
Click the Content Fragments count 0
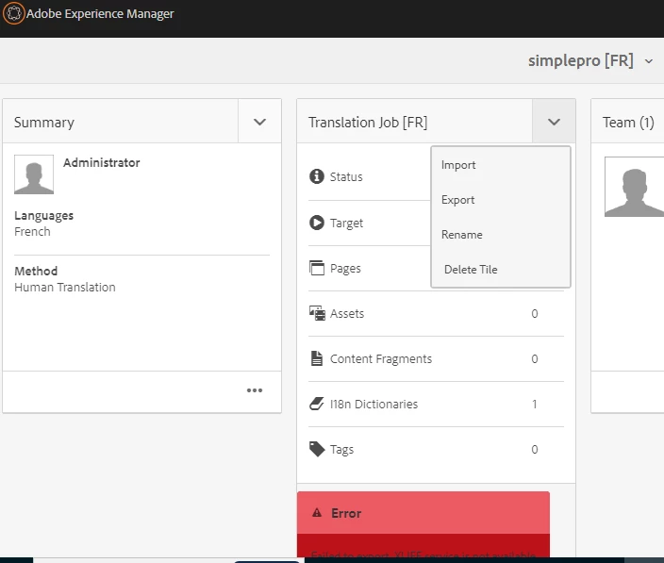(535, 358)
